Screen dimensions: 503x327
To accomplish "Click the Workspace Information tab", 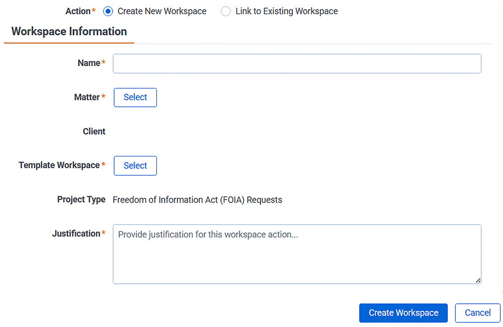I will 69,31.
